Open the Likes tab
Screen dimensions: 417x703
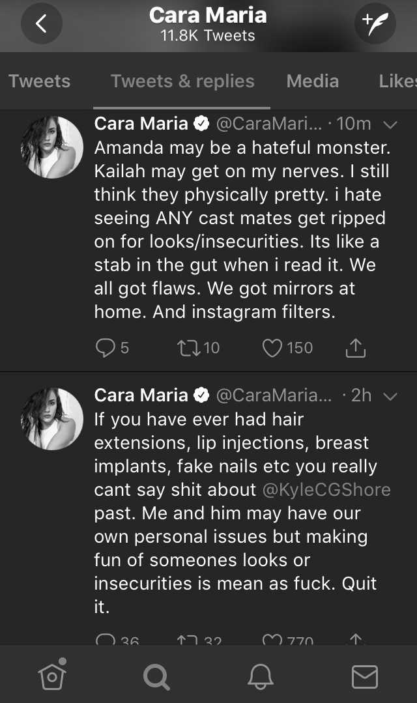(397, 81)
